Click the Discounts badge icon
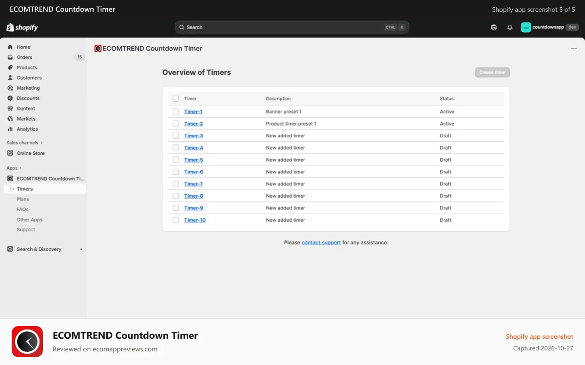 click(x=10, y=98)
